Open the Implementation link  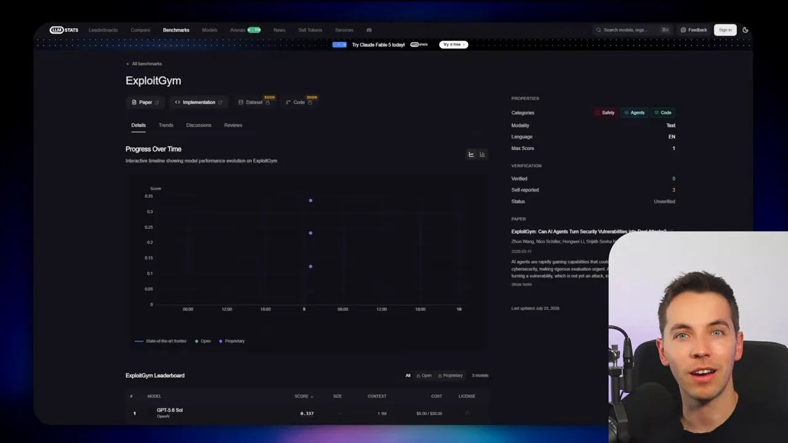point(198,103)
